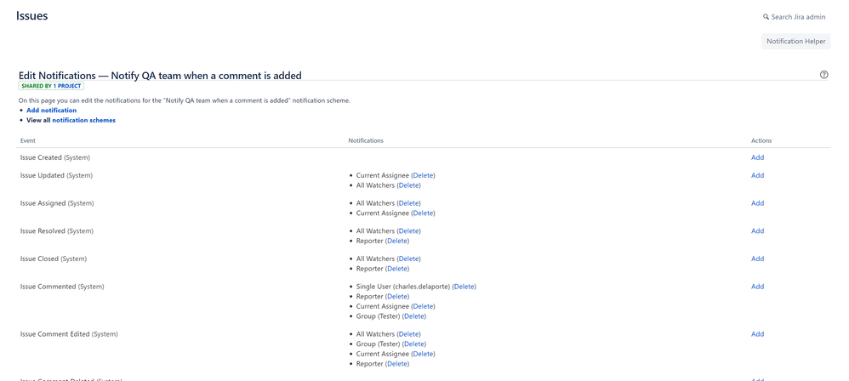Open the Notification Helper button
The width and height of the screenshot is (849, 381).
796,41
